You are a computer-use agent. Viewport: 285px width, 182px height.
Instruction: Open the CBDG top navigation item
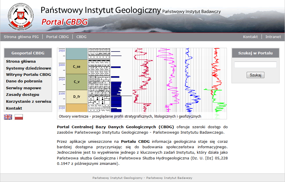[81, 37]
